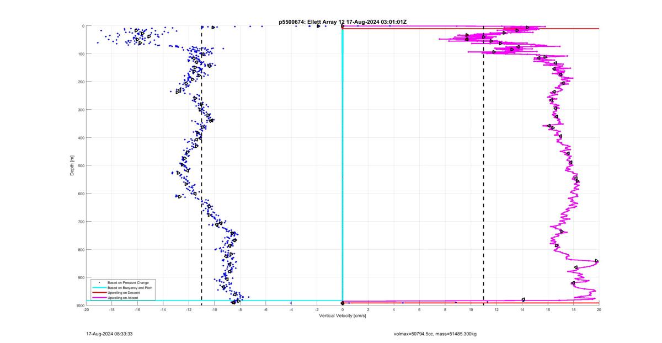The height and width of the screenshot is (343, 662).
Task: Click depth axis tick label '400'
Action: click(81, 138)
